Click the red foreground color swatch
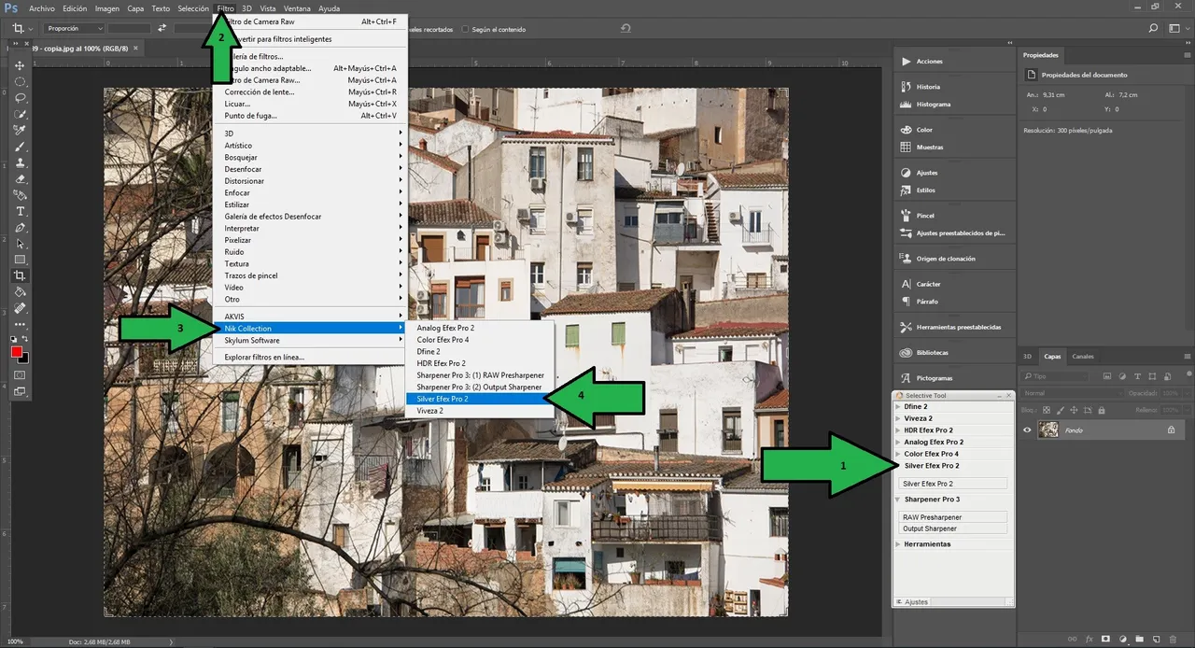The image size is (1195, 648). tap(17, 352)
